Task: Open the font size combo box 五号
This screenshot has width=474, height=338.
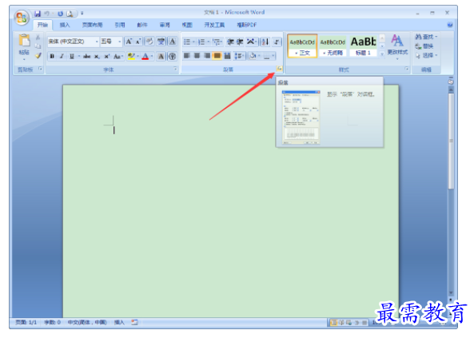Action: 111,42
